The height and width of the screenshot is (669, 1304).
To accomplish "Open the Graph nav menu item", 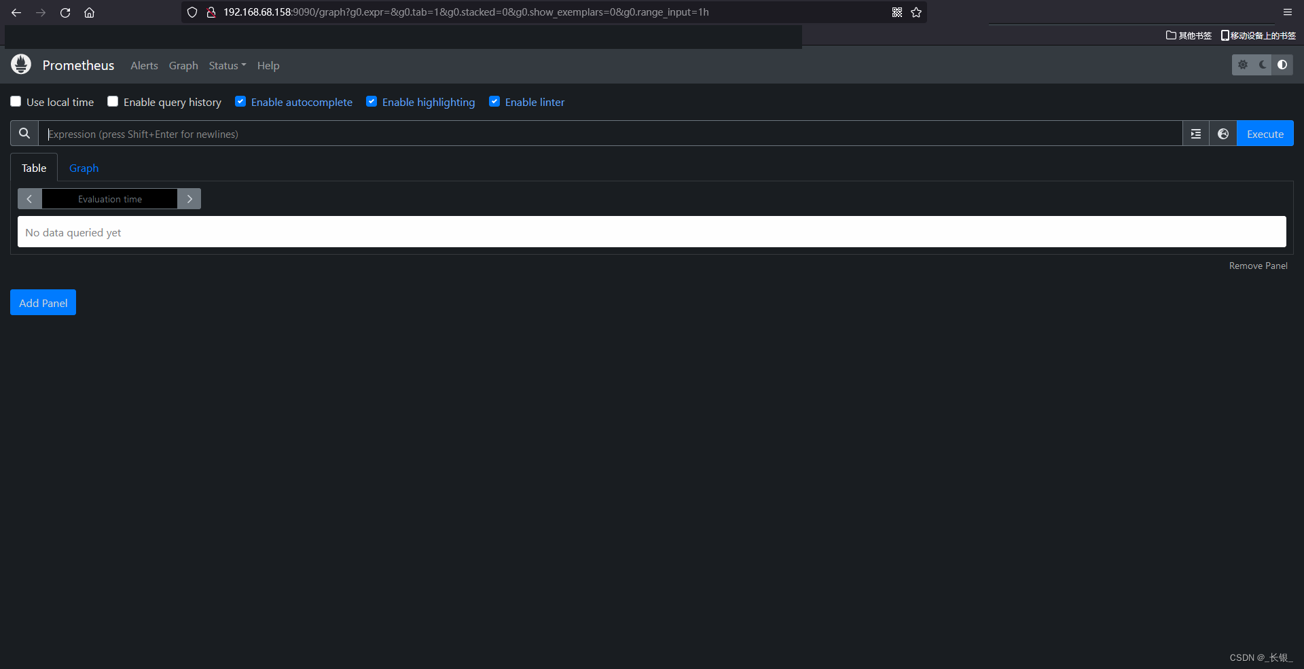I will pyautogui.click(x=183, y=65).
